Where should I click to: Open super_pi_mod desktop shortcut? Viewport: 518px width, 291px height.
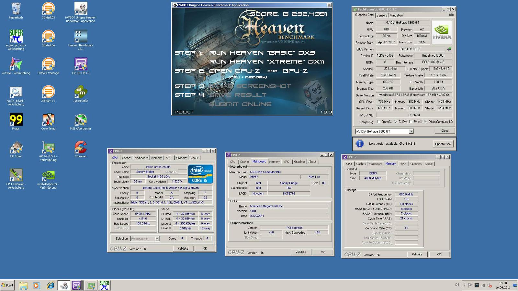coord(16,36)
